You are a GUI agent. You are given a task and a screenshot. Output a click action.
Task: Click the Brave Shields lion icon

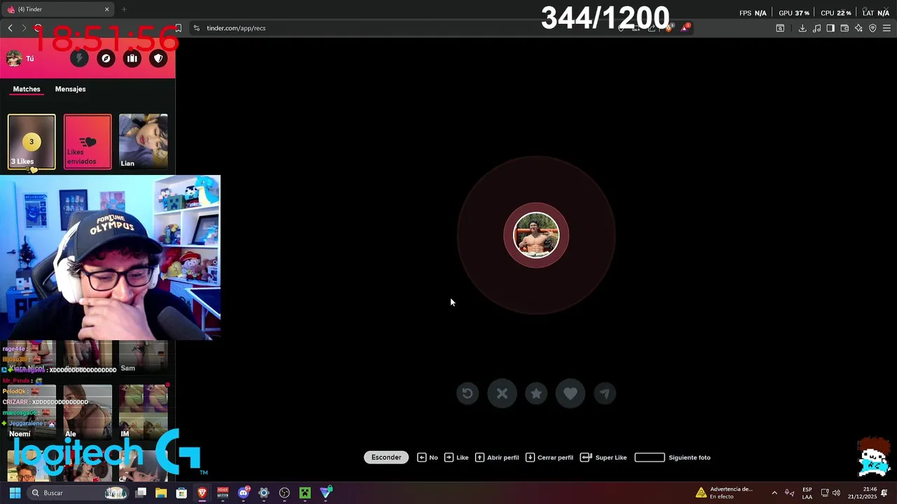coord(669,28)
